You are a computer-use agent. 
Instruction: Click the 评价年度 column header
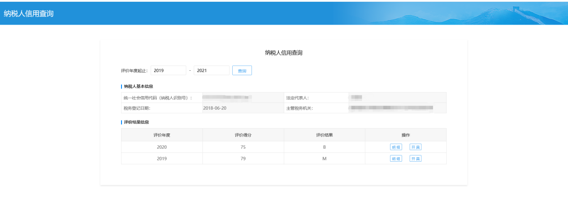(162, 135)
